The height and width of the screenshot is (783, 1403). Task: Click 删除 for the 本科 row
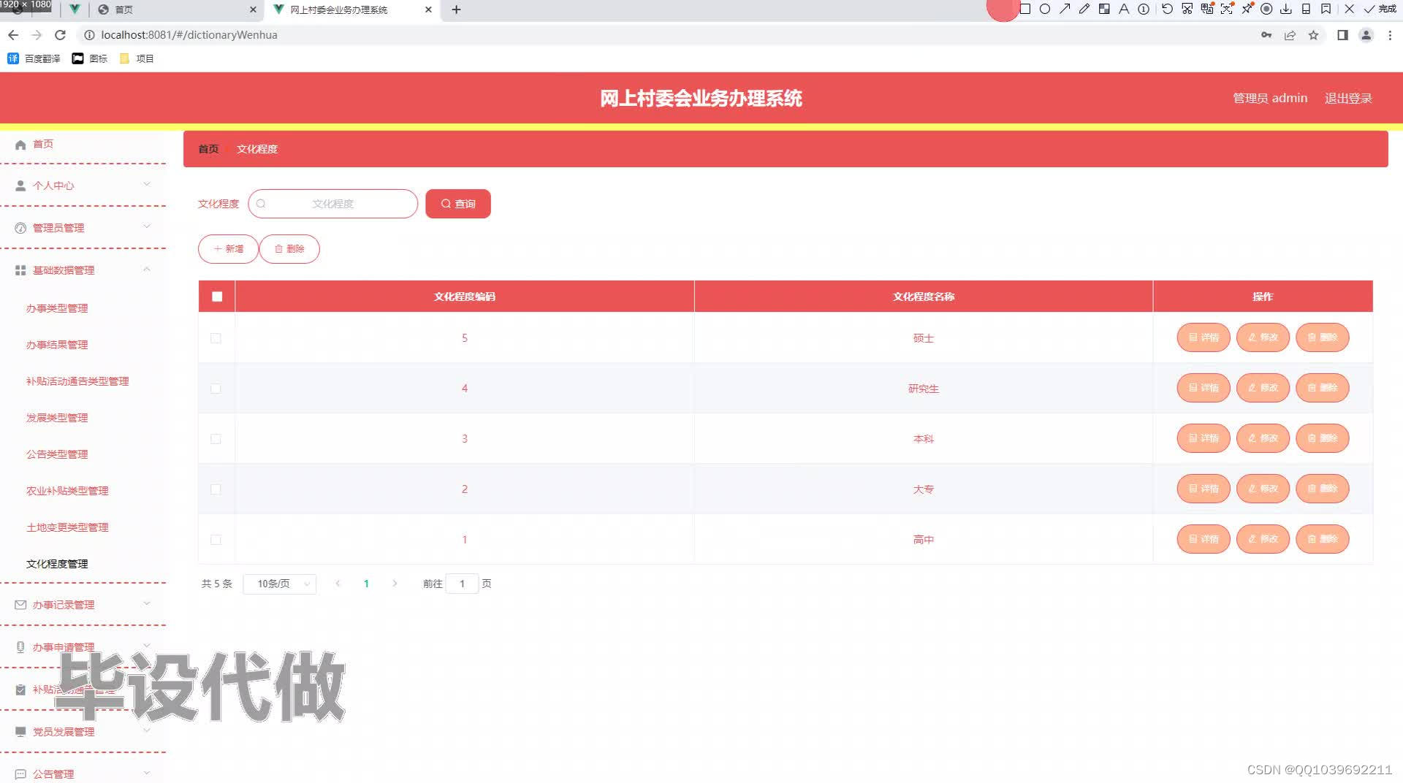coord(1323,438)
